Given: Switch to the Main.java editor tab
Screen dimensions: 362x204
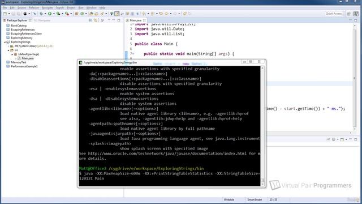Looking at the screenshot, I should (x=135, y=20).
